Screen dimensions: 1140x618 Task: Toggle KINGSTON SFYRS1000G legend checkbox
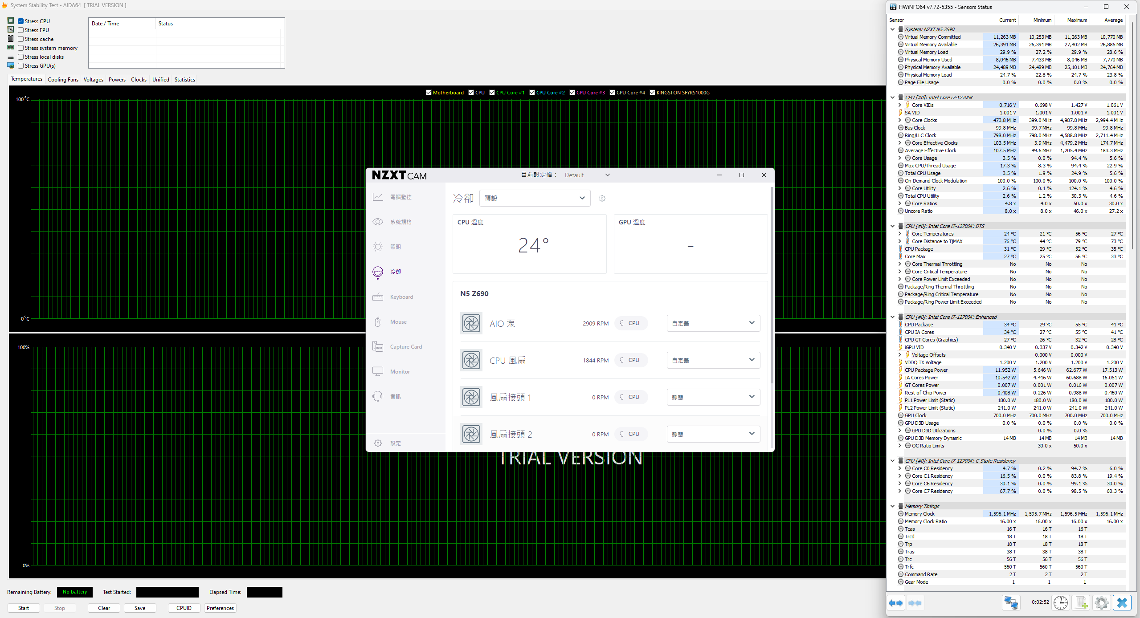coord(652,93)
